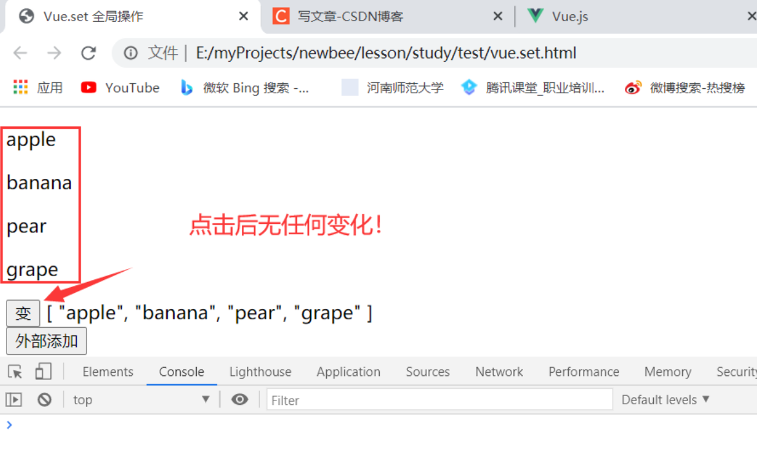Open the Elements DevTools tab

tap(108, 371)
